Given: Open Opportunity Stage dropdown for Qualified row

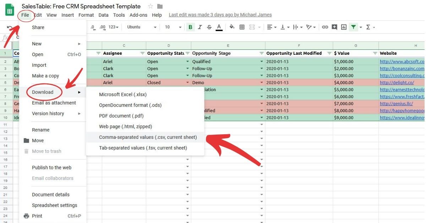Looking at the screenshot, I should pyautogui.click(x=262, y=61).
